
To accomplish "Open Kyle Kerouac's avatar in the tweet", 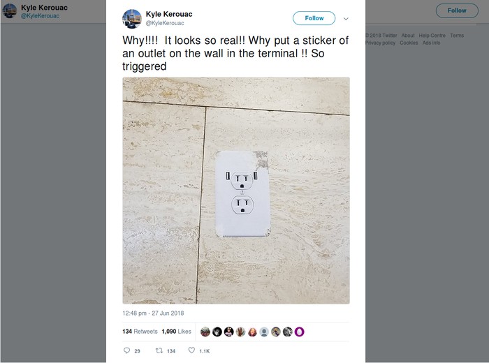I will [131, 19].
